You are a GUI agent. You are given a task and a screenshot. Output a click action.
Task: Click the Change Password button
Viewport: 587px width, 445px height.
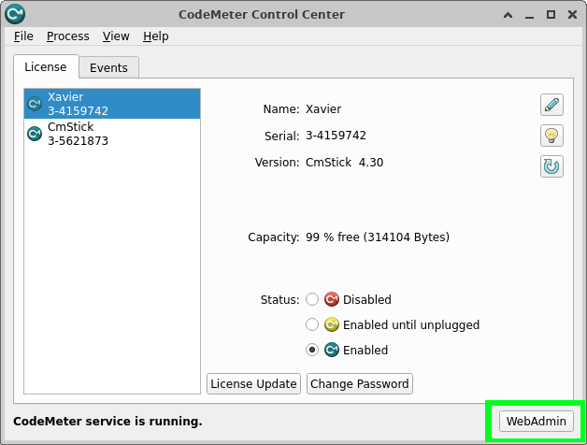[x=359, y=383]
